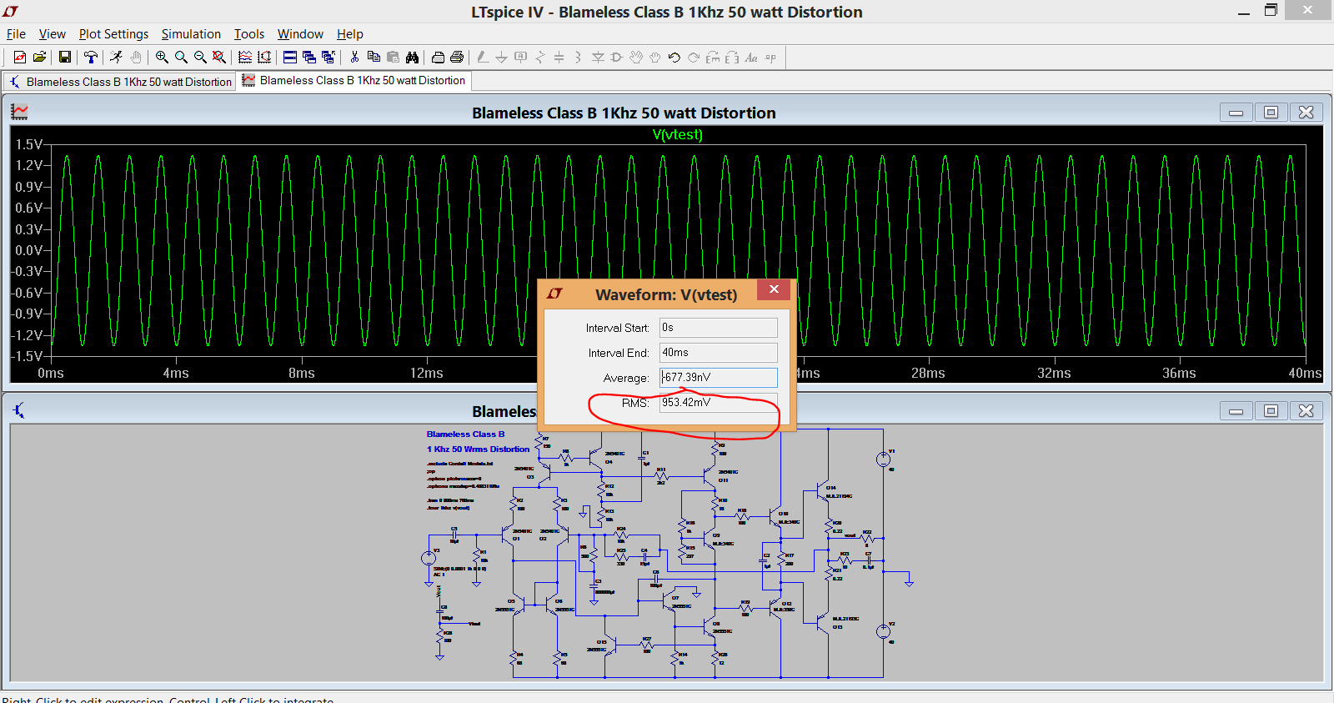Cascade windows using the toolbar icon
The width and height of the screenshot is (1334, 703).
[x=309, y=58]
